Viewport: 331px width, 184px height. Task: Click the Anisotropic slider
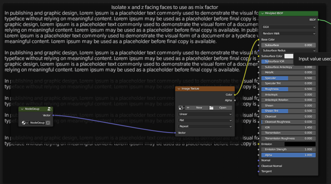[289, 95]
